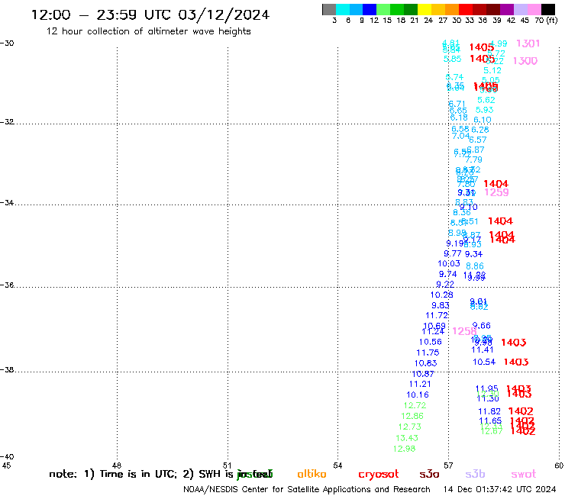Click the wave height value '10.16'
This screenshot has width=565, height=496.
click(x=418, y=395)
